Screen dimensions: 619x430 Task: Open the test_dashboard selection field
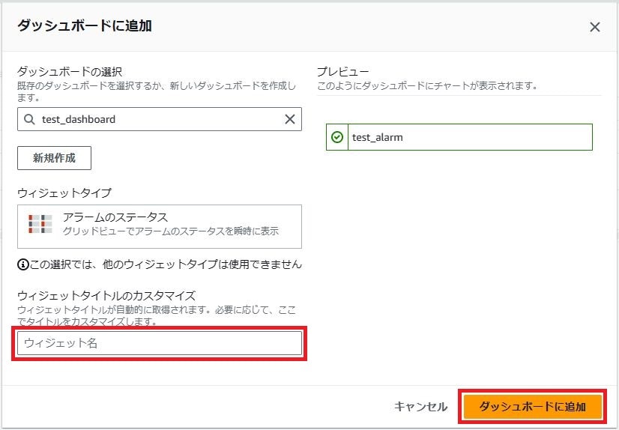pos(160,119)
